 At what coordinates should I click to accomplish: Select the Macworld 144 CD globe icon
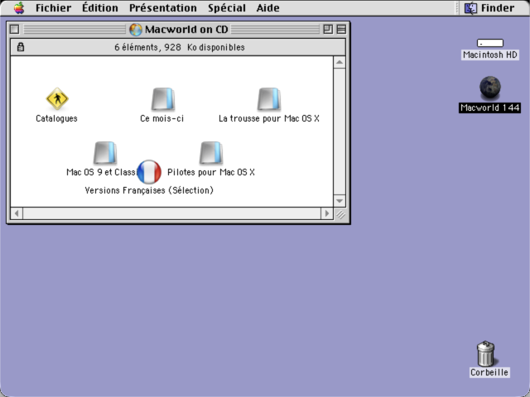click(490, 88)
